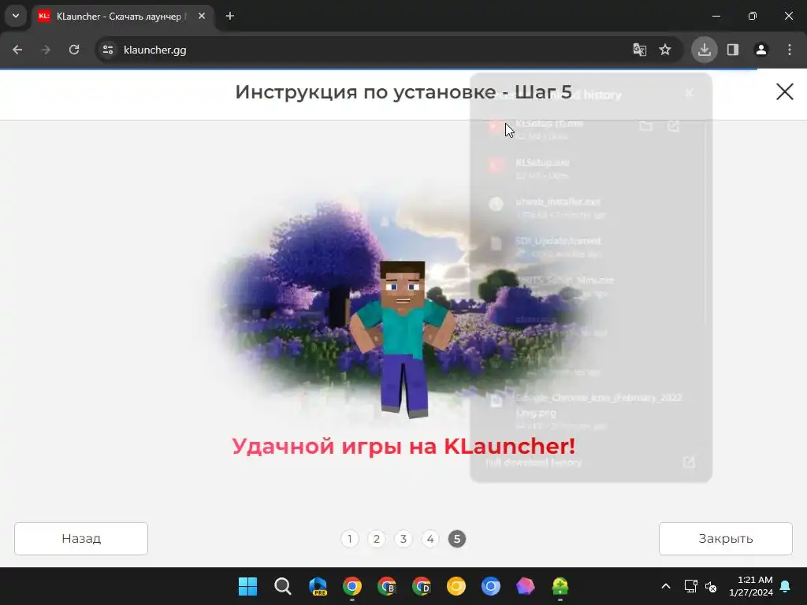
Task: Click the Minecraft Steve illustration
Action: click(x=403, y=339)
